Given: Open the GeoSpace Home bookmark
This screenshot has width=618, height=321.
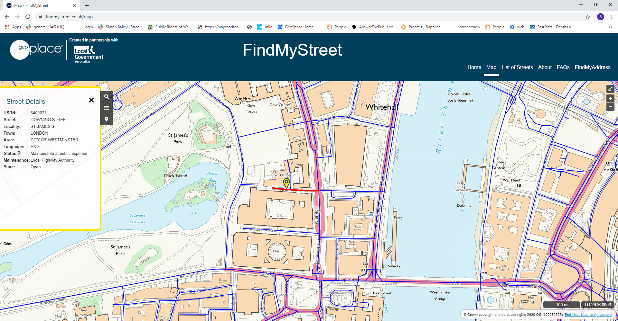Looking at the screenshot, I should tap(298, 27).
